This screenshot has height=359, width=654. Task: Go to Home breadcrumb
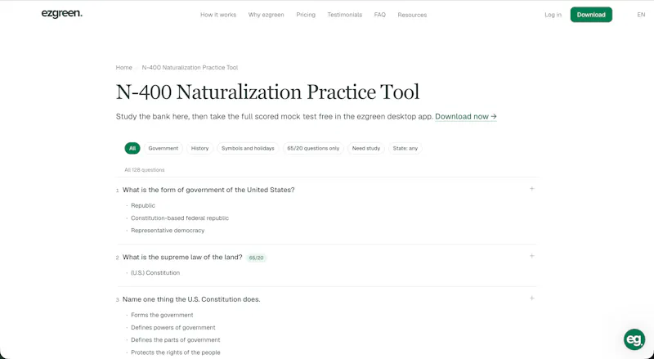pyautogui.click(x=124, y=67)
